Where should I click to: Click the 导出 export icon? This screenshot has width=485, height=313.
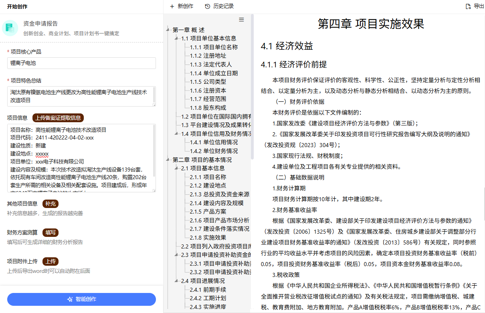point(468,6)
